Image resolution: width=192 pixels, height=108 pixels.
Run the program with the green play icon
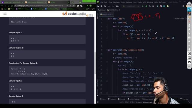point(143,6)
